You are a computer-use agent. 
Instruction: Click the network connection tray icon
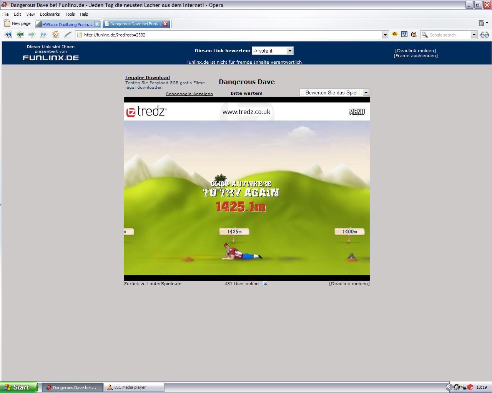[x=463, y=387]
